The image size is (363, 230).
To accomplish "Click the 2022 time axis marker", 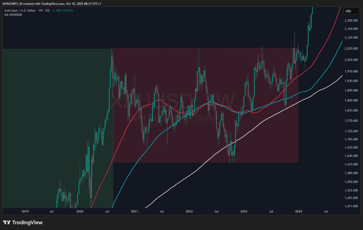I will [x=189, y=211].
